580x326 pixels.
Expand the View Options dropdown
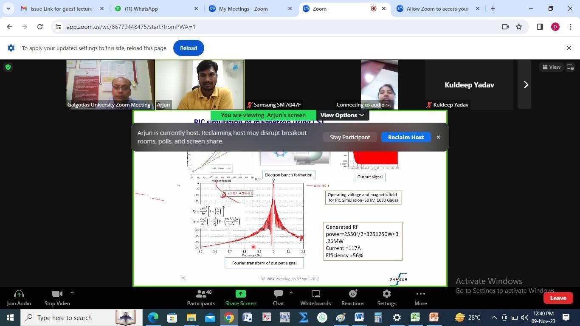point(342,115)
